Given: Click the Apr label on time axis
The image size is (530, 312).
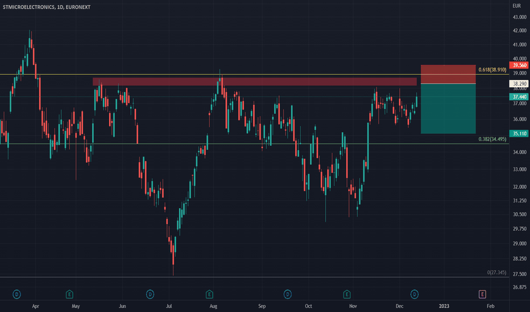Looking at the screenshot, I should (x=35, y=306).
